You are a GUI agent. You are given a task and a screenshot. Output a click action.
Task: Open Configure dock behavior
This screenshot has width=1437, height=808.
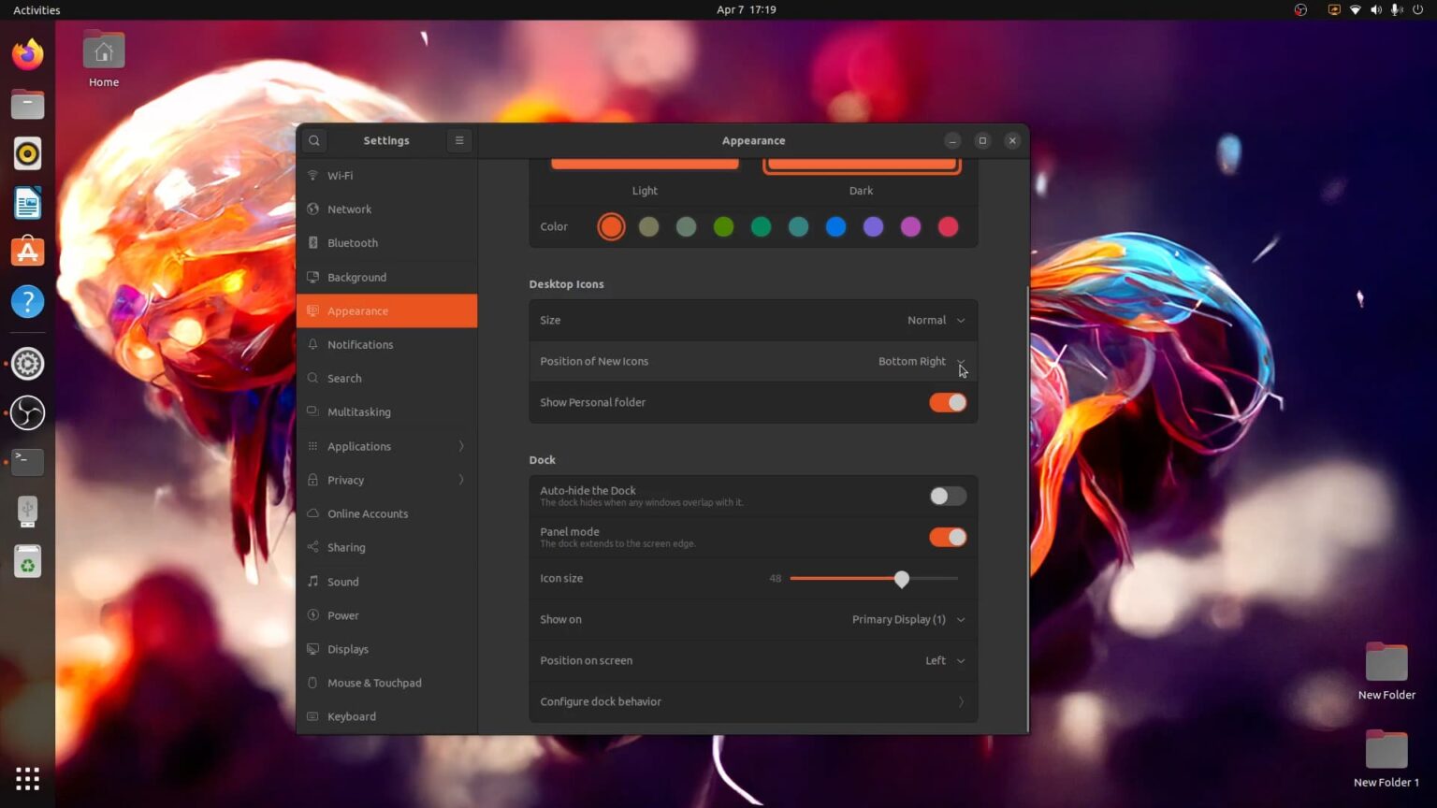752,701
